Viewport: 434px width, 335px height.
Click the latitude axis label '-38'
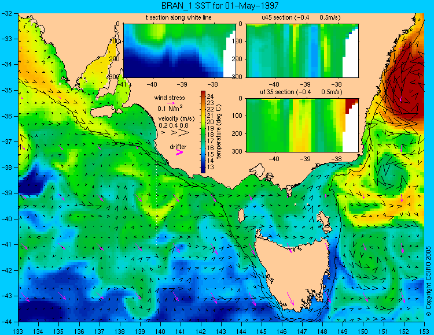7,167
